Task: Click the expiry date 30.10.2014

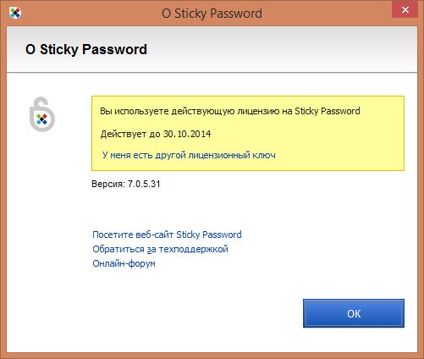Action: pyautogui.click(x=187, y=134)
